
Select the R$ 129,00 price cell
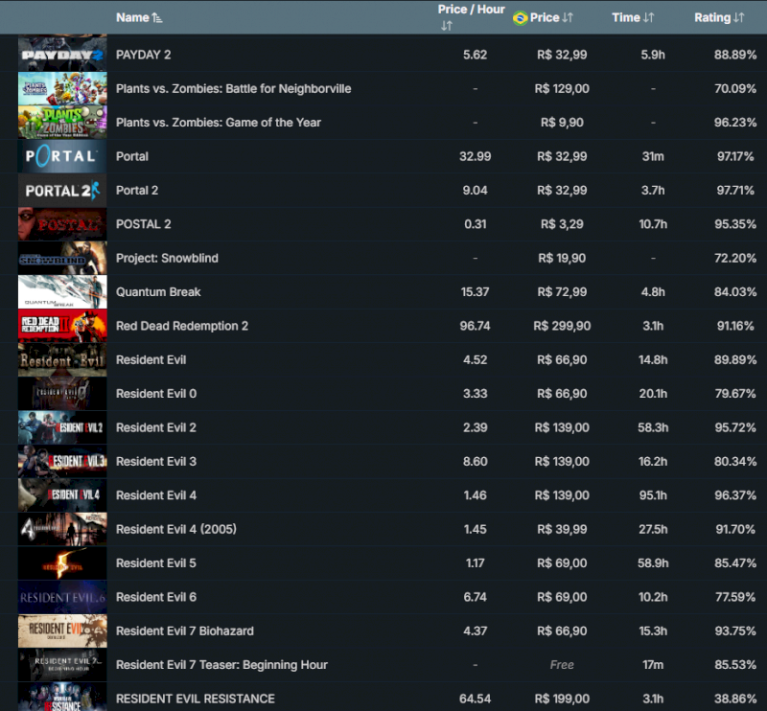(x=562, y=88)
